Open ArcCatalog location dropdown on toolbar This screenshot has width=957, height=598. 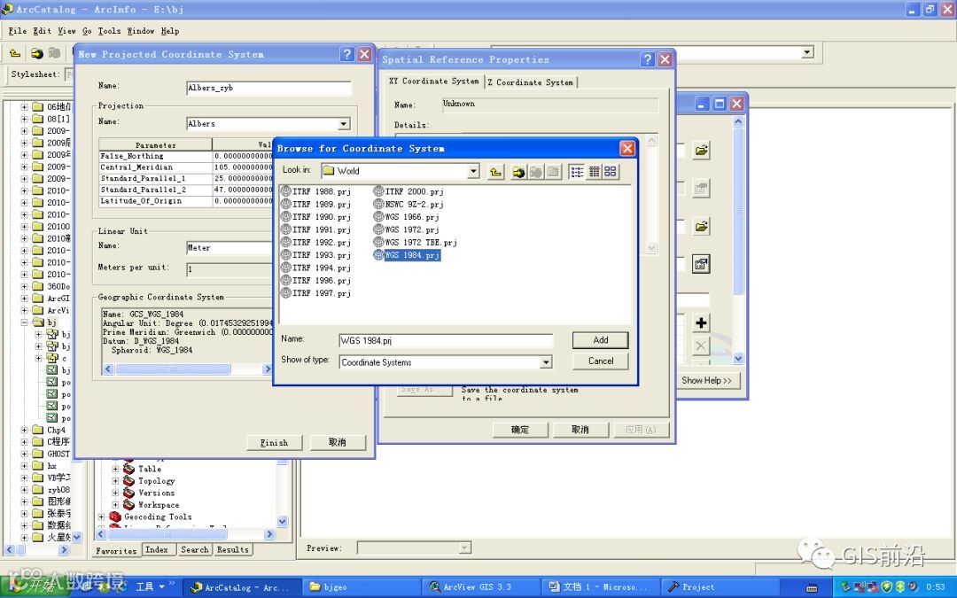click(x=807, y=52)
